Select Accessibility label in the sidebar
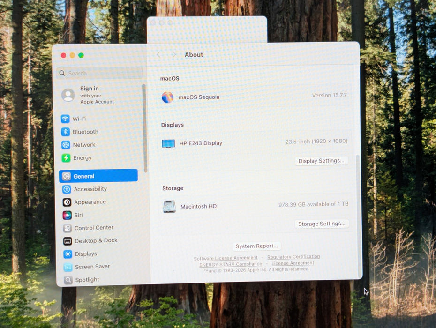Image resolution: width=436 pixels, height=328 pixels. [x=90, y=189]
